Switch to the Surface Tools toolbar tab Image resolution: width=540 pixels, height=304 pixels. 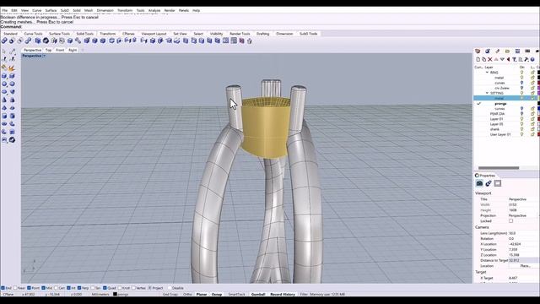(x=59, y=34)
